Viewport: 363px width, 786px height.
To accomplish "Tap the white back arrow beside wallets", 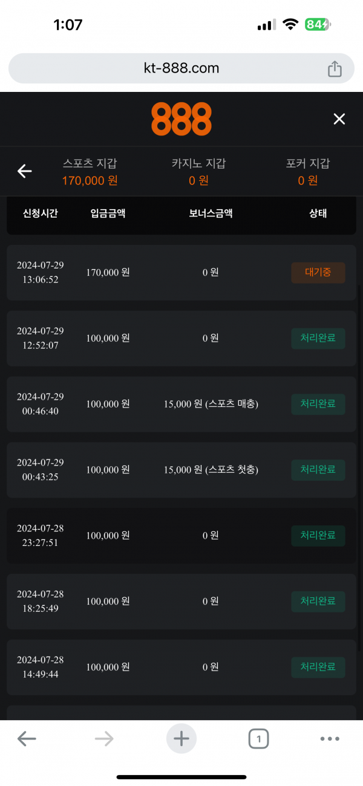I will (24, 172).
